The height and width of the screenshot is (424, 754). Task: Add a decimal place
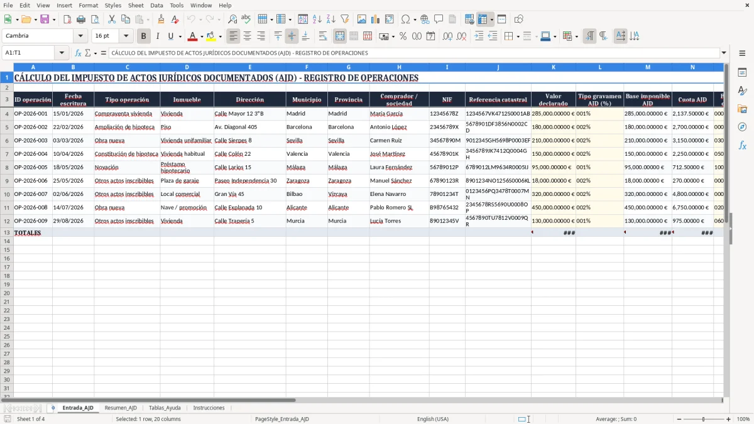point(447,36)
